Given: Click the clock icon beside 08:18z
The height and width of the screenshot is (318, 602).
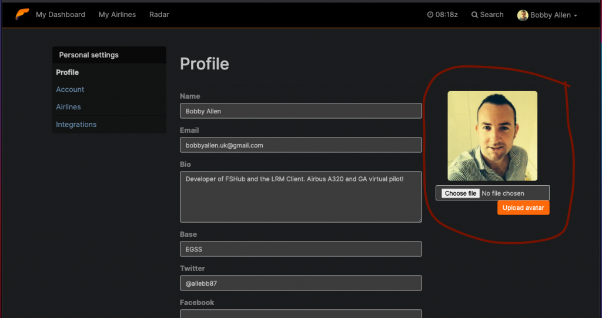Looking at the screenshot, I should click(430, 15).
